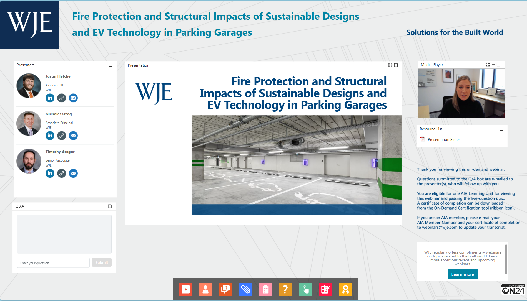The image size is (527, 301).
Task: Focus the Enter your question field
Action: tap(53, 263)
